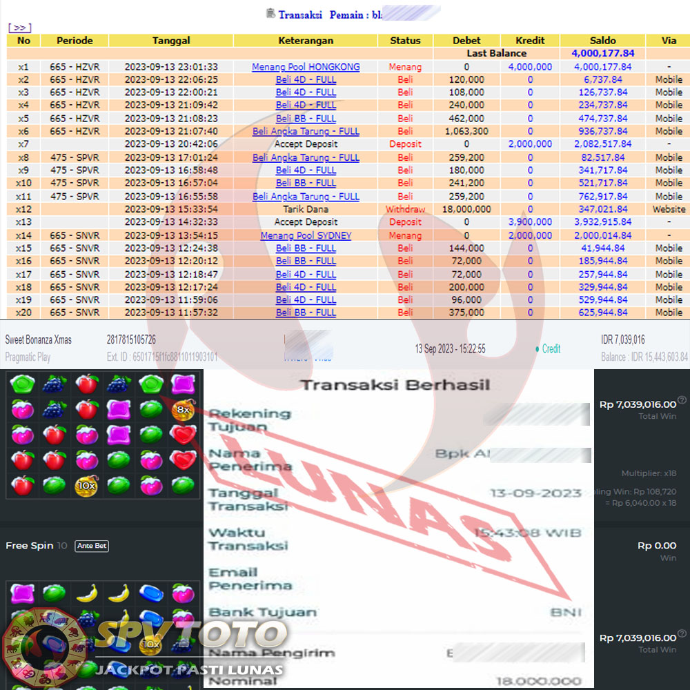This screenshot has height=690, width=690.
Task: Click the Keterangan column header
Action: (x=306, y=41)
